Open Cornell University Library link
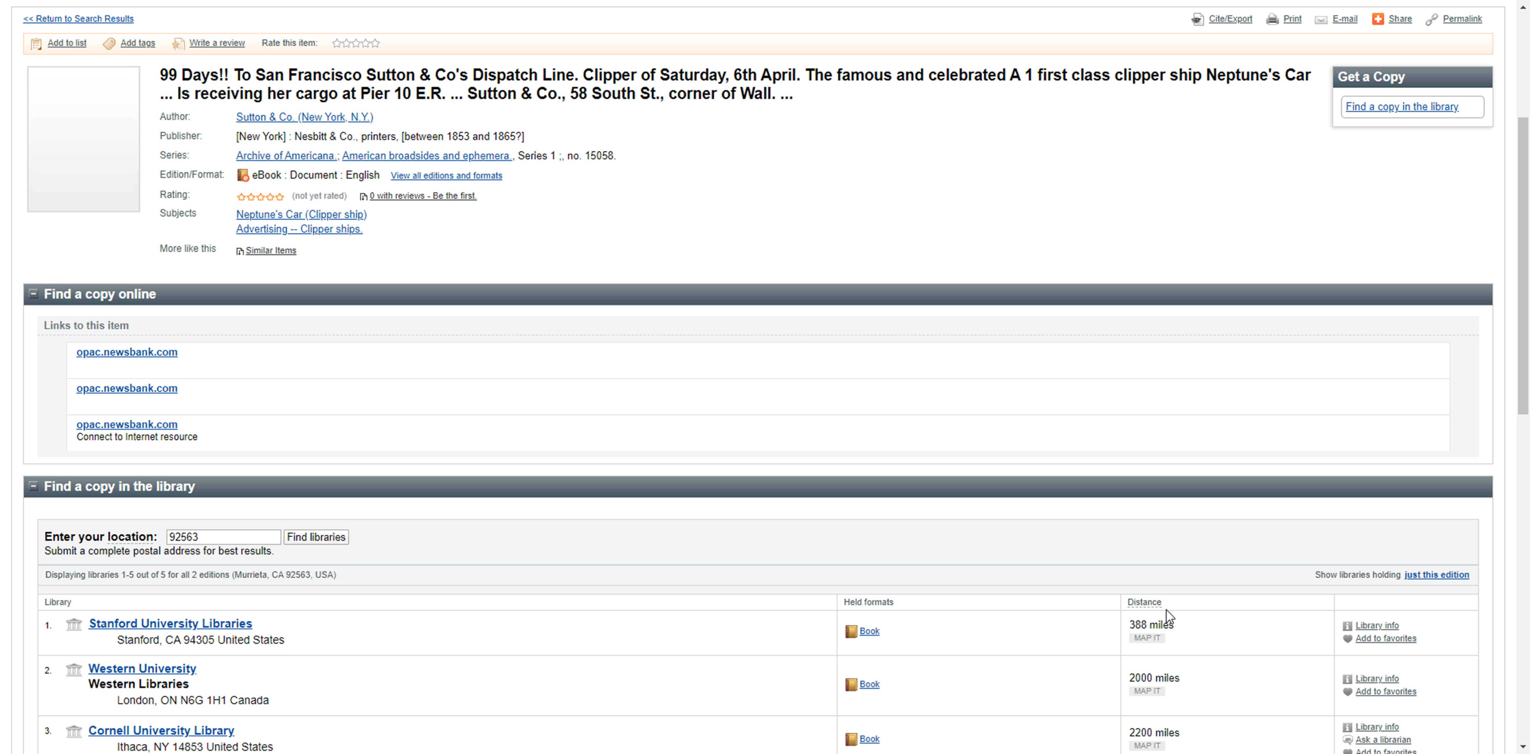This screenshot has width=1530, height=754. (161, 731)
